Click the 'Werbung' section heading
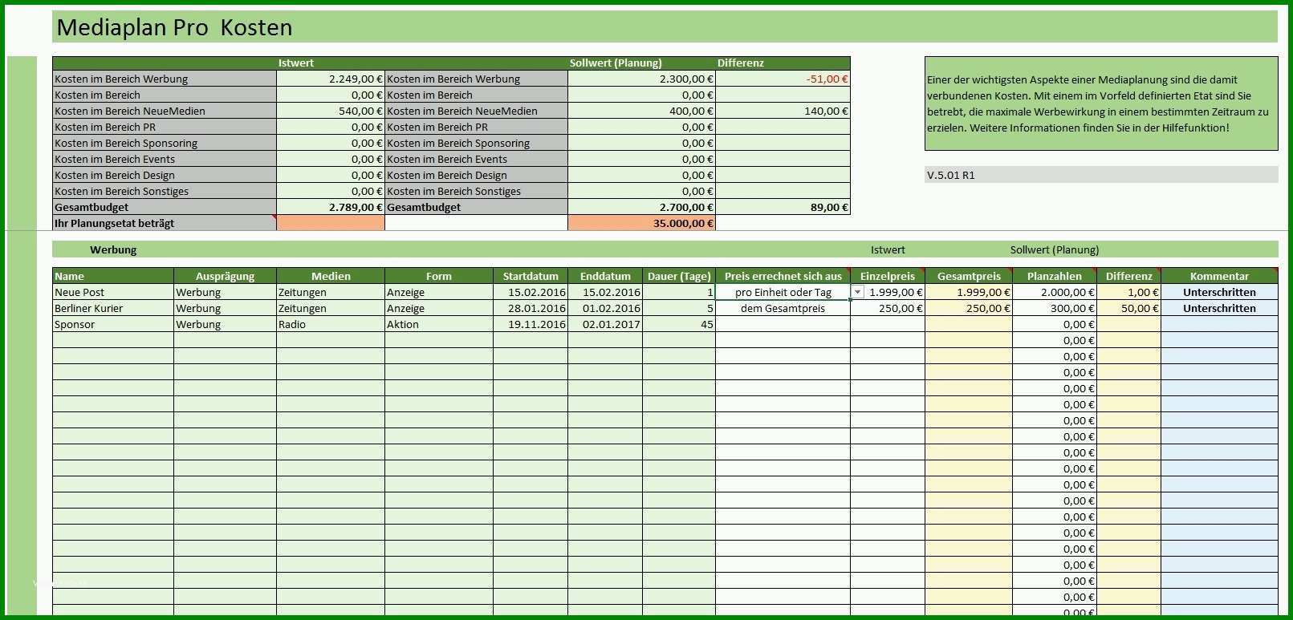 tap(113, 250)
